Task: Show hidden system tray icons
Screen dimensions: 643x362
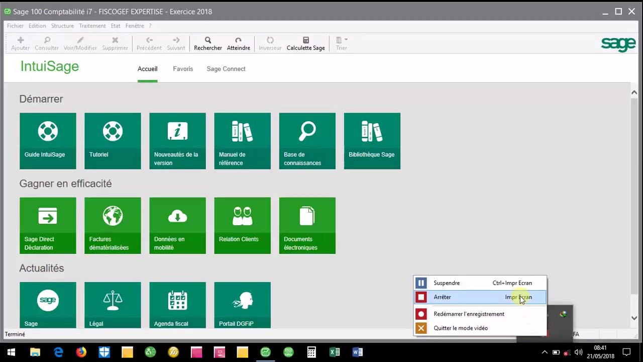Action: [545, 352]
